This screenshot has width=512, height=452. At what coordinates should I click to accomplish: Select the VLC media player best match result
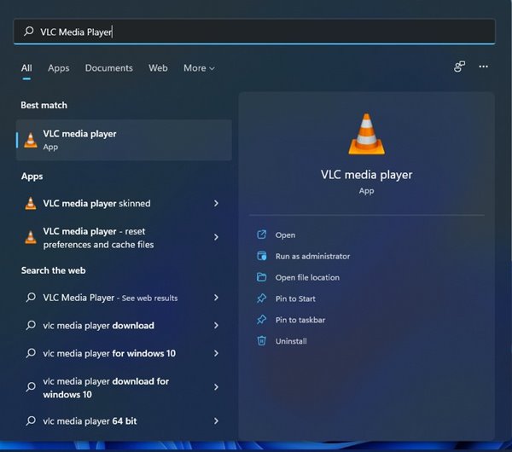pyautogui.click(x=124, y=140)
